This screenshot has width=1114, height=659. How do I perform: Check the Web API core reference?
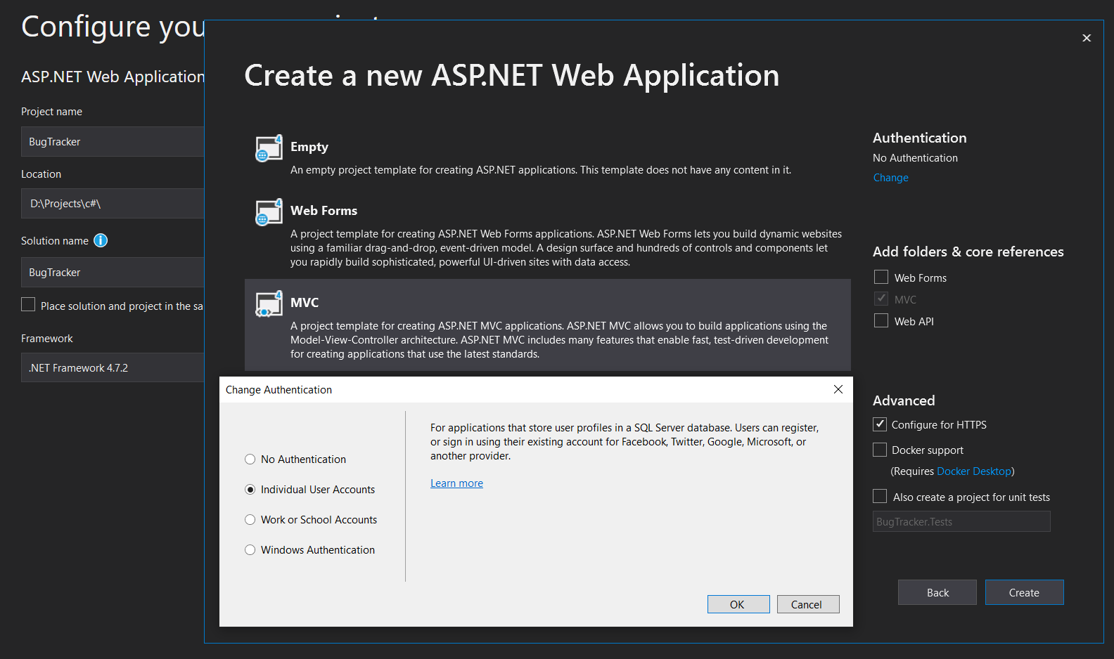(x=881, y=321)
